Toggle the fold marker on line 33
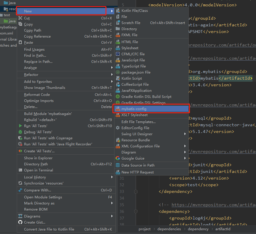This screenshot has height=234, width=256. (x=136, y=191)
